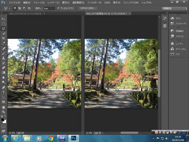Select the Brush tool
Image resolution: width=189 pixels, height=142 pixels.
(x=4, y=53)
